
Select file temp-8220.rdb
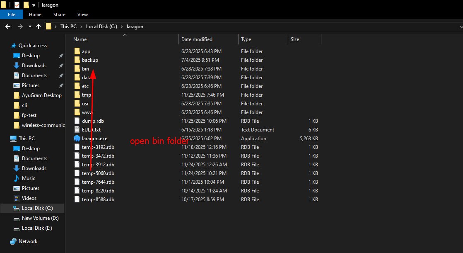[98, 191]
